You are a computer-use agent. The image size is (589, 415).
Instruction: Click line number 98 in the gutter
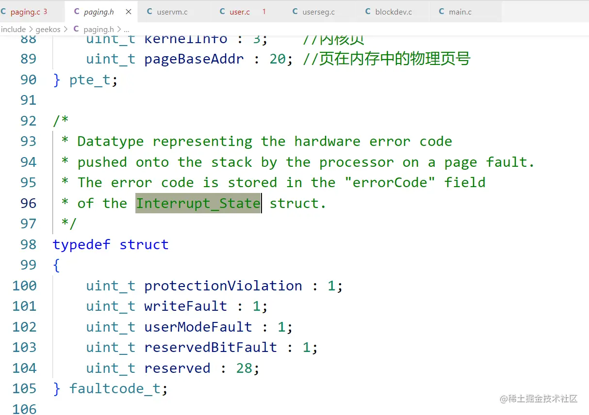click(x=28, y=244)
